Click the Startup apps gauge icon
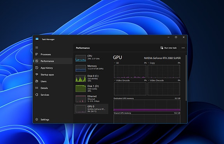This screenshot has height=144, width=224. pyautogui.click(x=37, y=74)
